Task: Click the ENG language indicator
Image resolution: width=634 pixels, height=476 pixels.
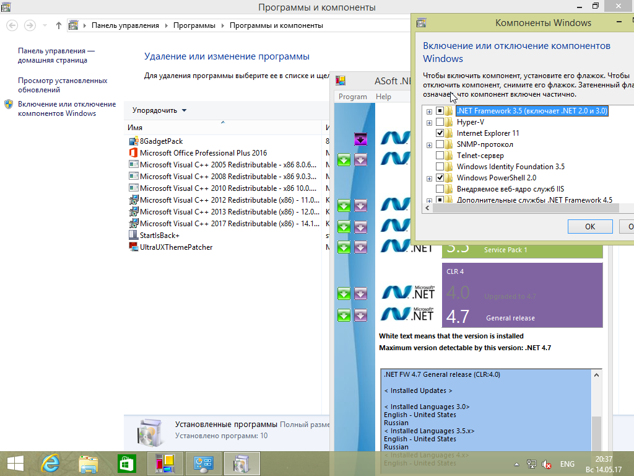Action: [567, 464]
